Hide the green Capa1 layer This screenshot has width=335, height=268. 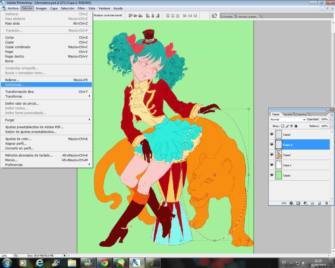[272, 175]
